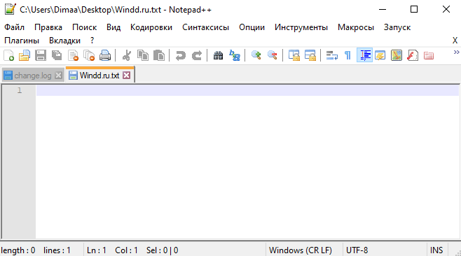Click Ln : 1 position in status bar
This screenshot has height=256, width=461.
(x=97, y=250)
